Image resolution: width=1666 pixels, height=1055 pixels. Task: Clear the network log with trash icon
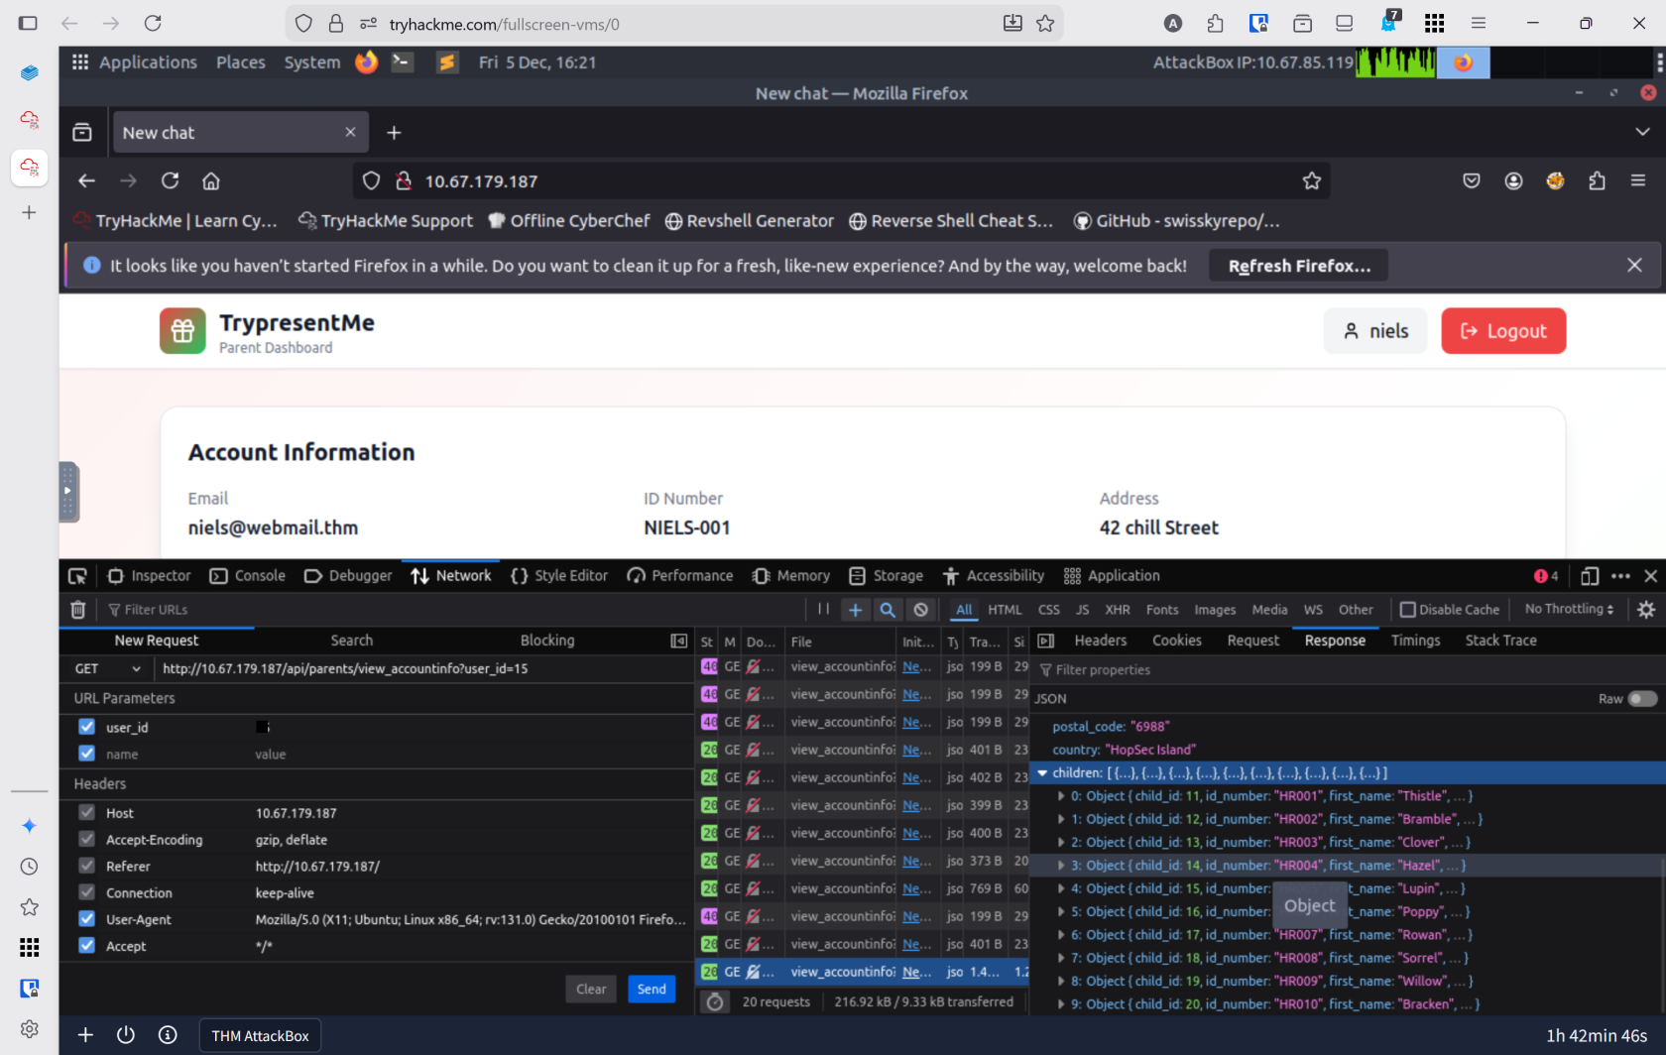(x=78, y=610)
